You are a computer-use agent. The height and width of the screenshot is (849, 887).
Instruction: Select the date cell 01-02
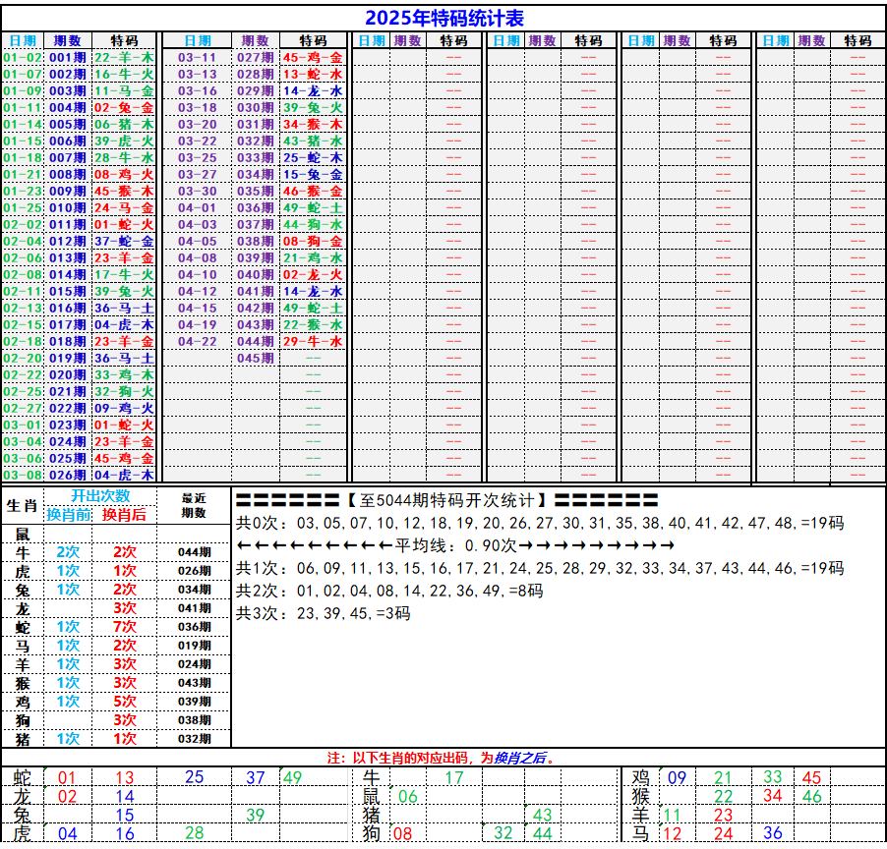click(x=22, y=58)
